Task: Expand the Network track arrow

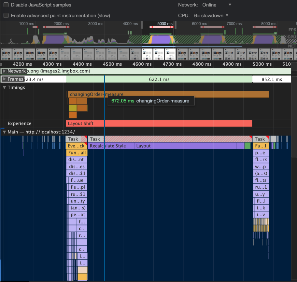Action: (4, 71)
